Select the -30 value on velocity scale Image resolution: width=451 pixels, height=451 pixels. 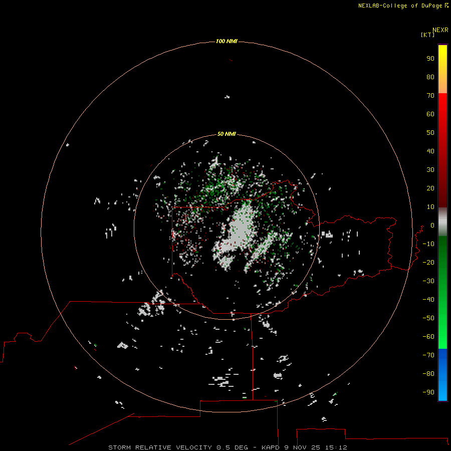pyautogui.click(x=428, y=281)
